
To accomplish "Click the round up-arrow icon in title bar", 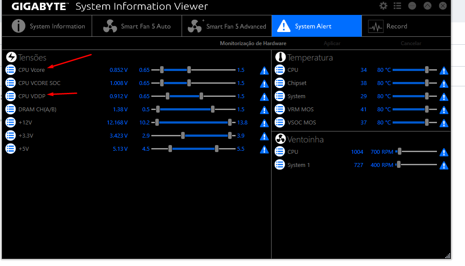I will pyautogui.click(x=427, y=6).
